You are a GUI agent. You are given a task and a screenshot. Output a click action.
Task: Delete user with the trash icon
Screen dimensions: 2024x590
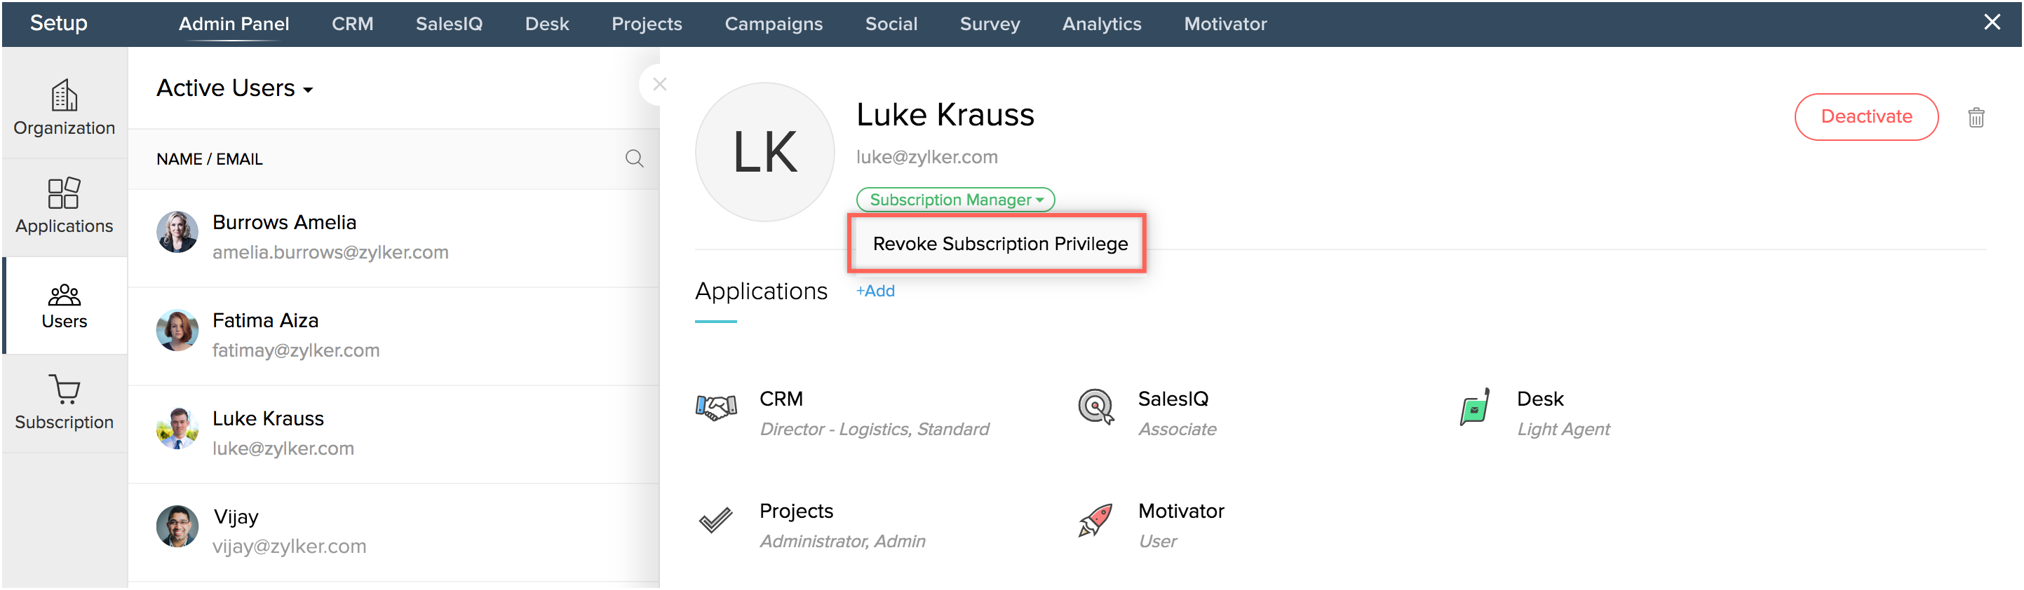coord(1976,118)
